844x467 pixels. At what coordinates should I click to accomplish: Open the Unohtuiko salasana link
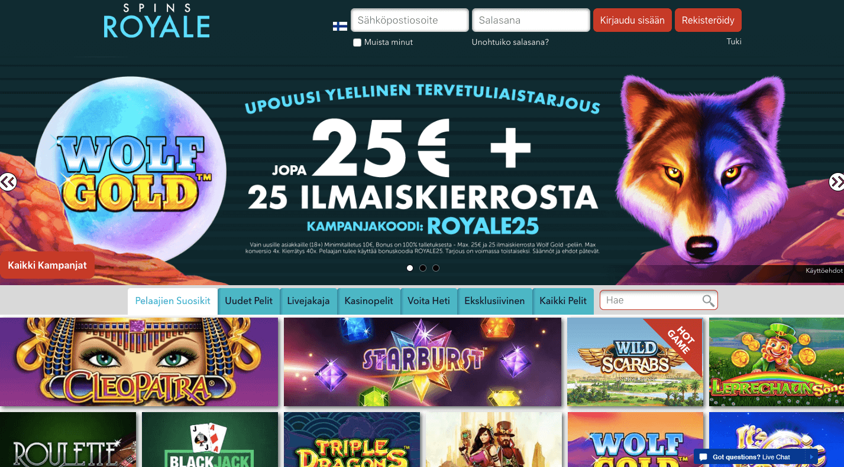coord(510,42)
